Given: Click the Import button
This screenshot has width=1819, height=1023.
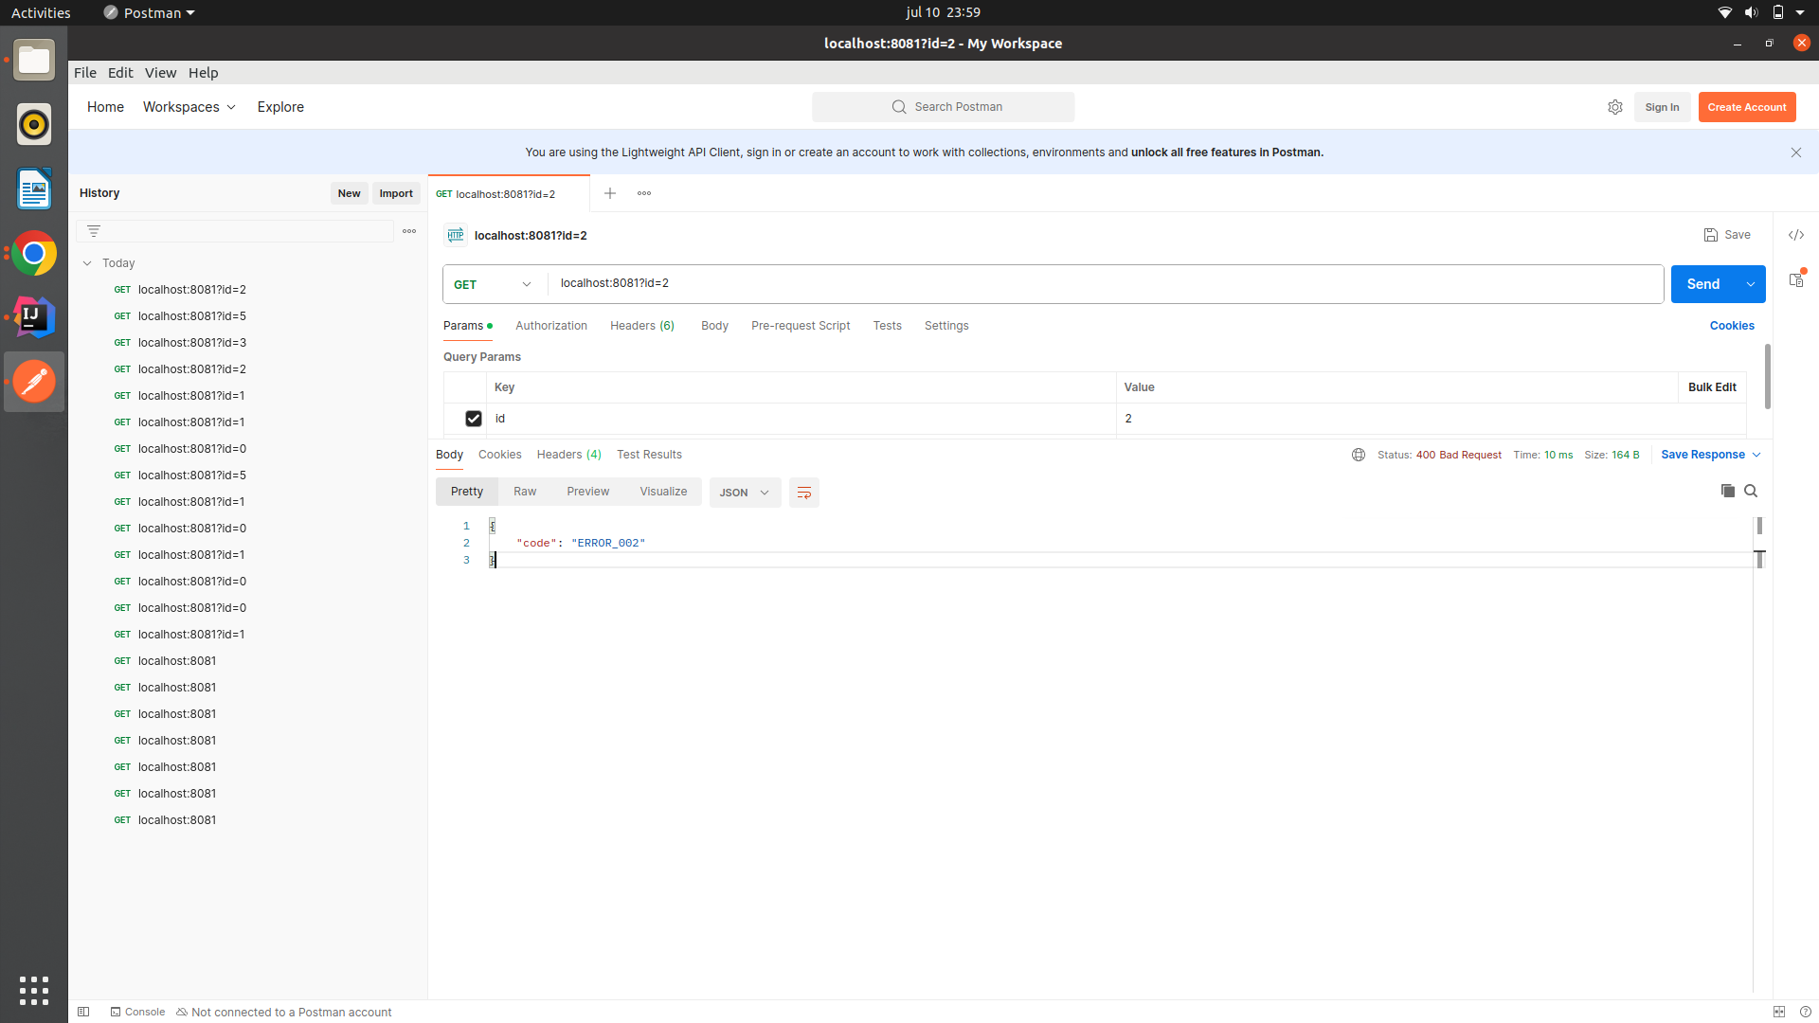Looking at the screenshot, I should (395, 193).
